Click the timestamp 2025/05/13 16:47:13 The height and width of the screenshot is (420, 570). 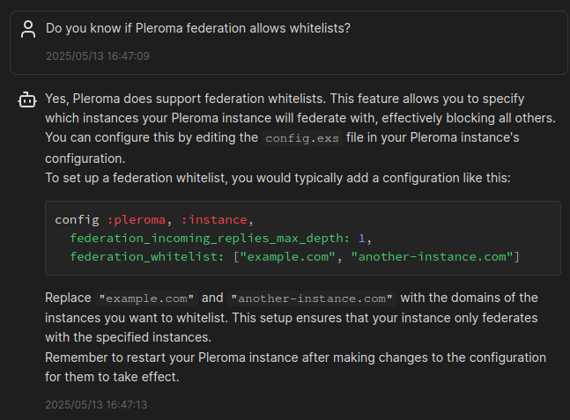(96, 405)
